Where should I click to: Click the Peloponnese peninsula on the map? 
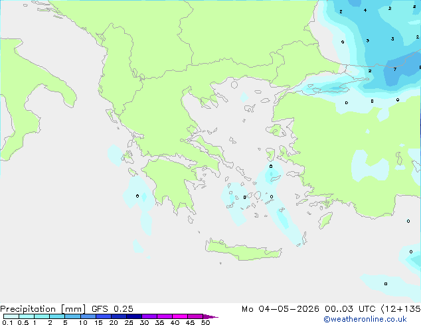[x=172, y=182]
